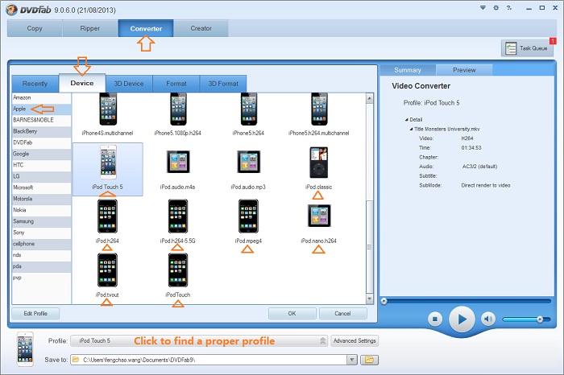This screenshot has height=375, width=564.
Task: Open the Format tab
Action: pyautogui.click(x=176, y=84)
